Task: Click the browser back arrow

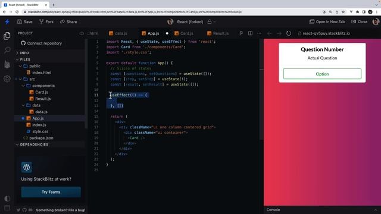Action: point(4,12)
